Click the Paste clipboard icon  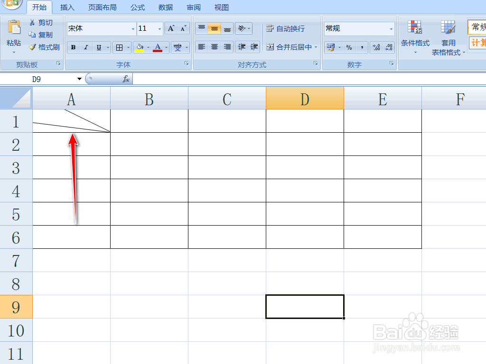(14, 28)
